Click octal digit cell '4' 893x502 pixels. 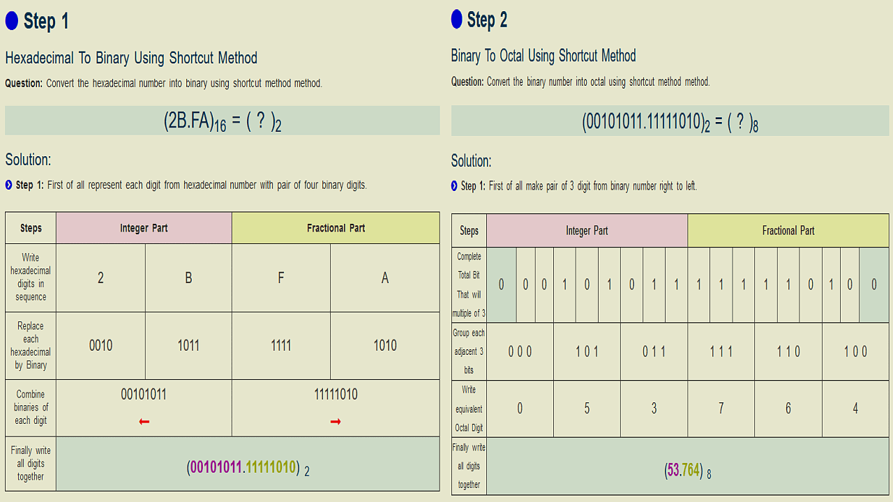pos(855,409)
